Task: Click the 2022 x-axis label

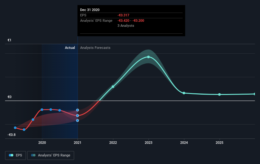Action: pos(113,143)
